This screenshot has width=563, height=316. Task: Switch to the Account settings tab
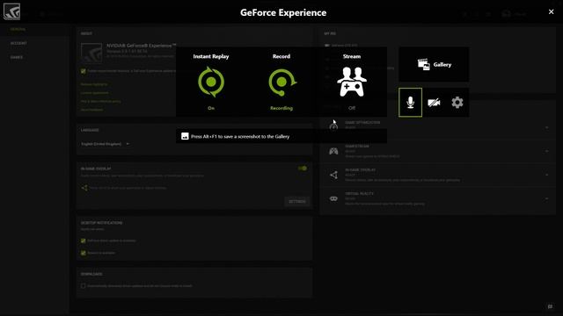pyautogui.click(x=18, y=43)
